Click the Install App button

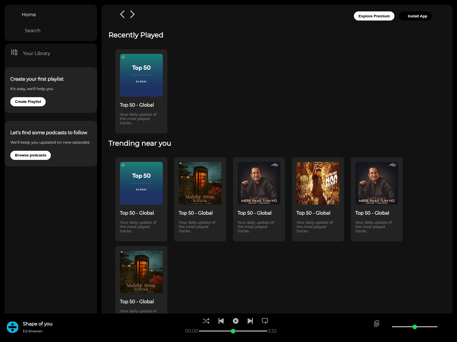pos(415,16)
